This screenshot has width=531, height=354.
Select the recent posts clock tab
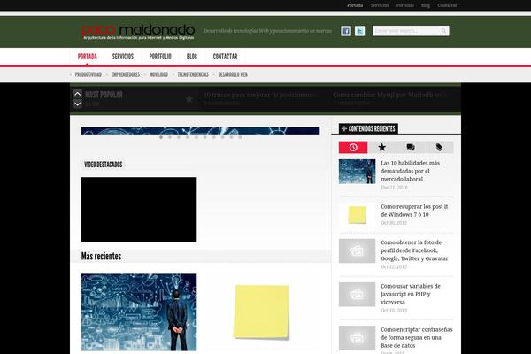click(x=353, y=148)
